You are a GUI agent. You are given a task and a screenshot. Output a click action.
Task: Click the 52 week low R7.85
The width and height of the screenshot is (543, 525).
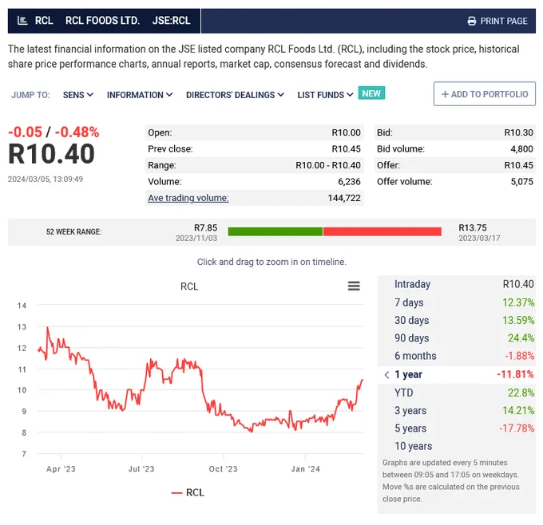(205, 227)
